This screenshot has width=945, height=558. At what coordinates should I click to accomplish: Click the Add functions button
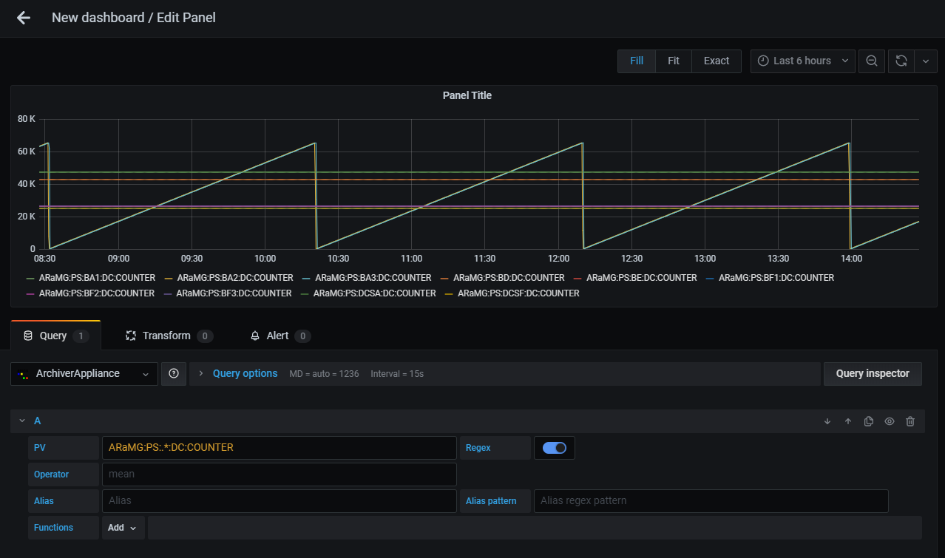(123, 528)
